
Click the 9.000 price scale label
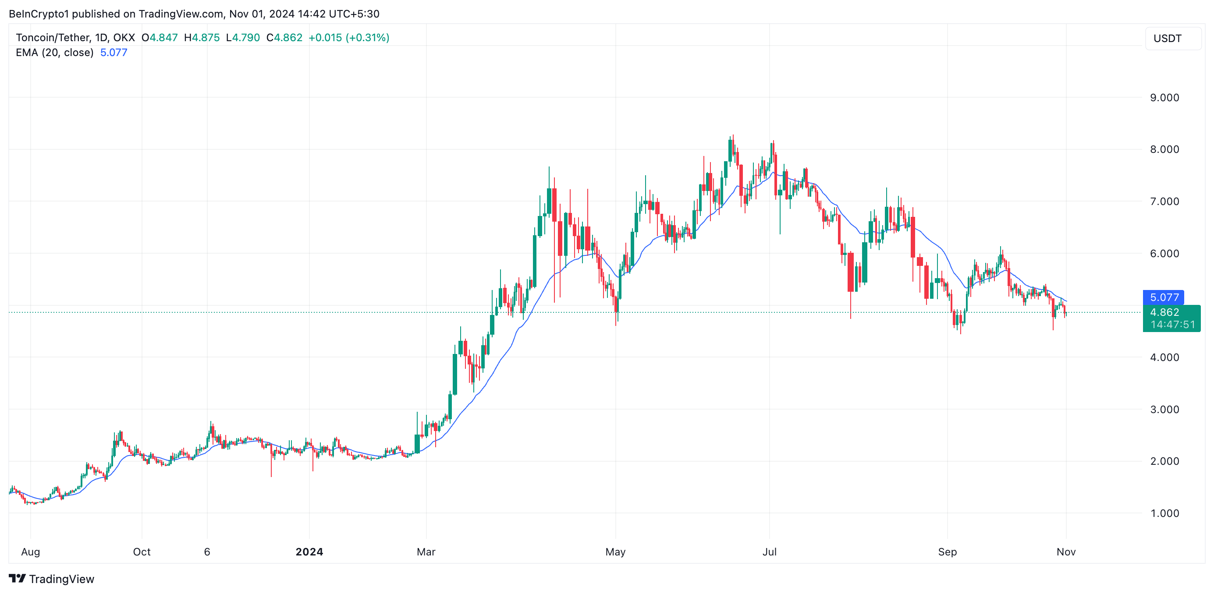tap(1164, 98)
